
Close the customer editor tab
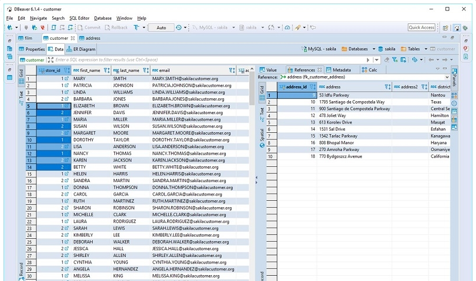73,38
